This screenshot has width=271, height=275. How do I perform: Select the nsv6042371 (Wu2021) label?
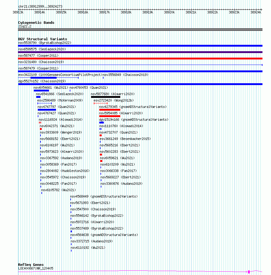pos(57,126)
